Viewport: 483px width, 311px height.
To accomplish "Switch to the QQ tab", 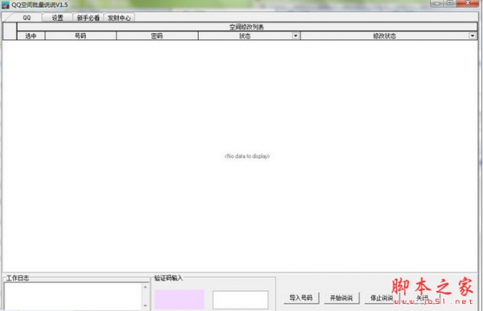I will [x=27, y=18].
